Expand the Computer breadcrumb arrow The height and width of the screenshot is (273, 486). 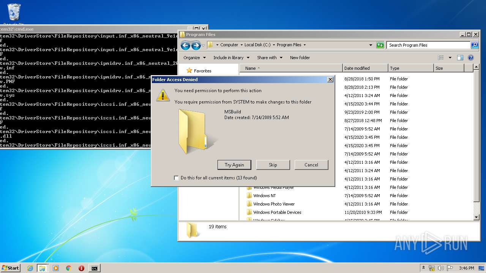point(241,45)
